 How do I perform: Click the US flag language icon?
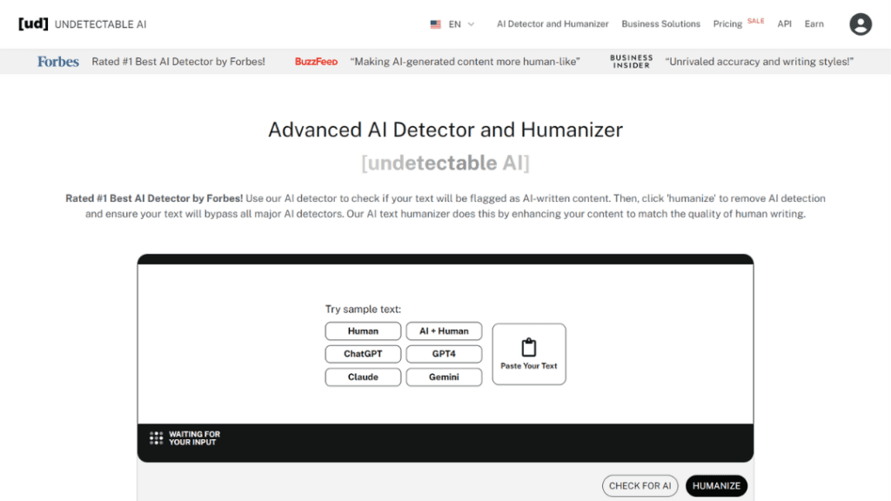pyautogui.click(x=436, y=24)
